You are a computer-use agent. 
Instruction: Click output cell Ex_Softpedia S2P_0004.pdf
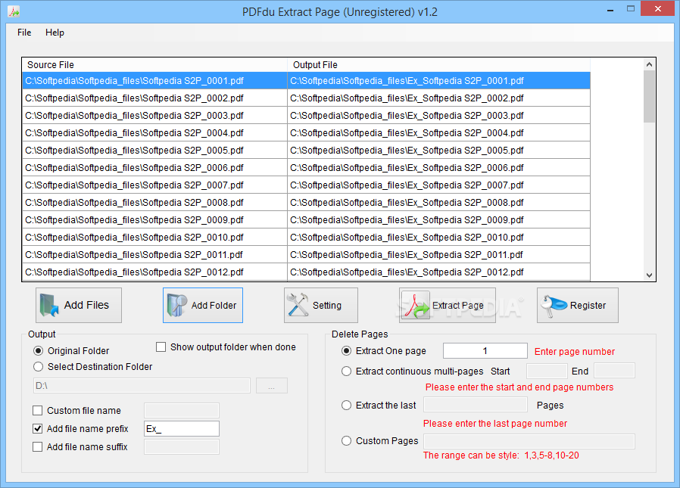438,132
